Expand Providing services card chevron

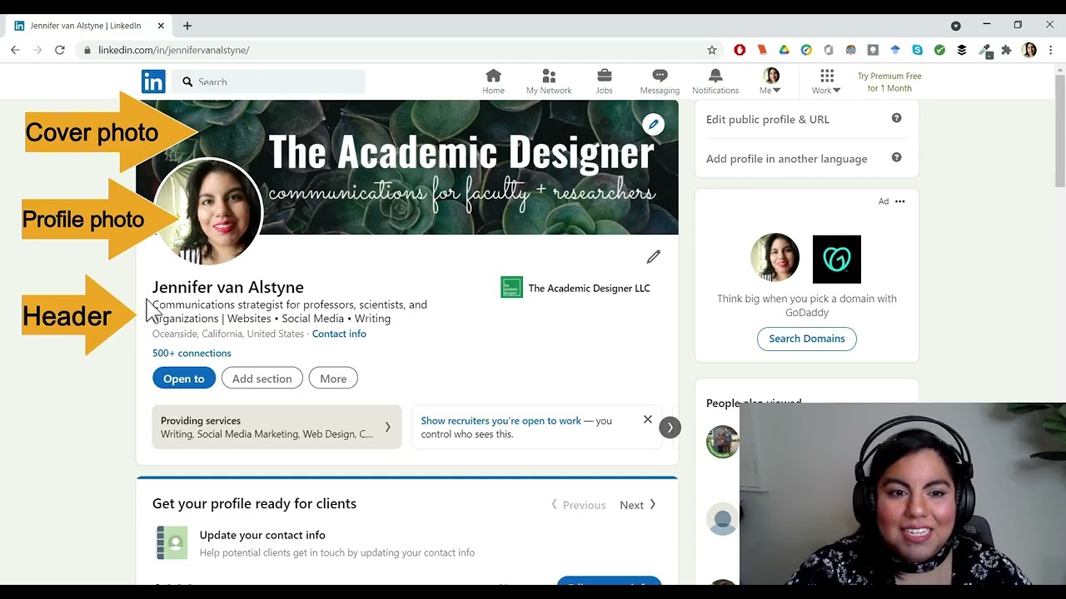[387, 427]
